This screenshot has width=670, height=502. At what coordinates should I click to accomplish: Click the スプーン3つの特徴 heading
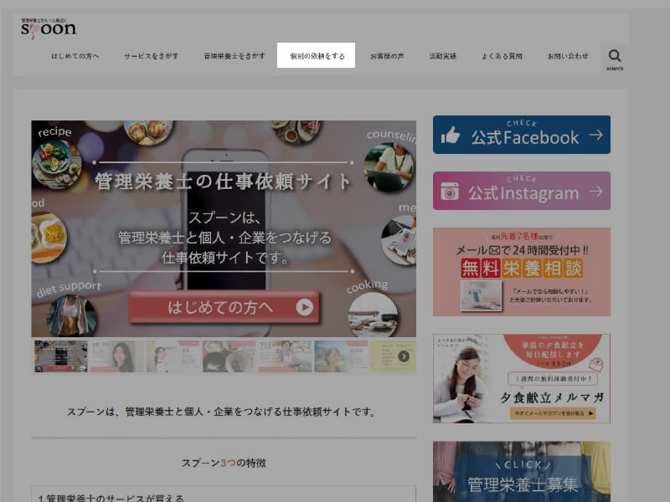click(224, 464)
